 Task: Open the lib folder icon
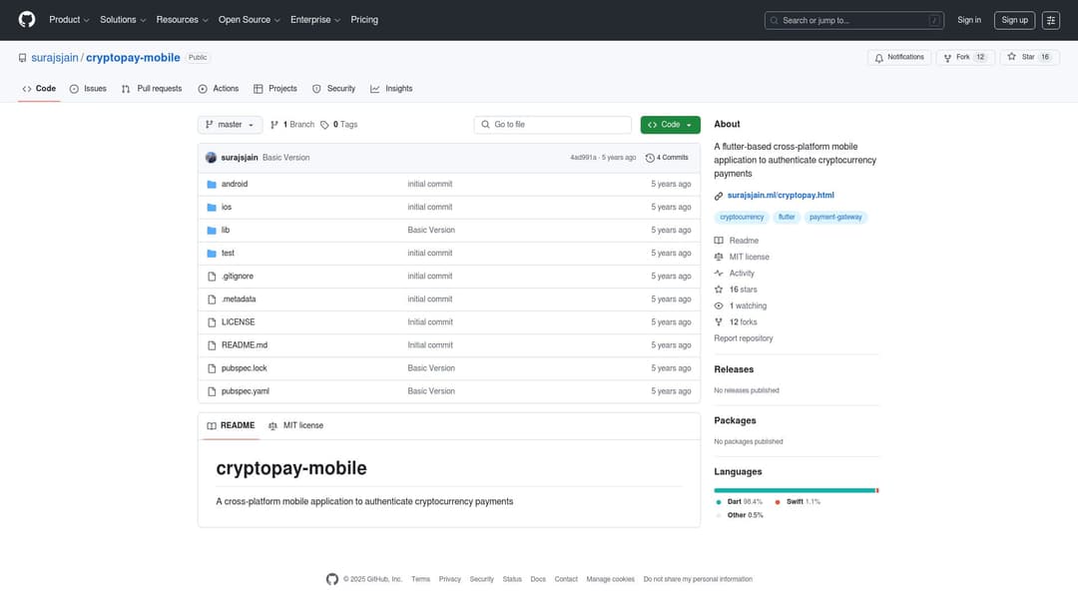click(x=212, y=231)
